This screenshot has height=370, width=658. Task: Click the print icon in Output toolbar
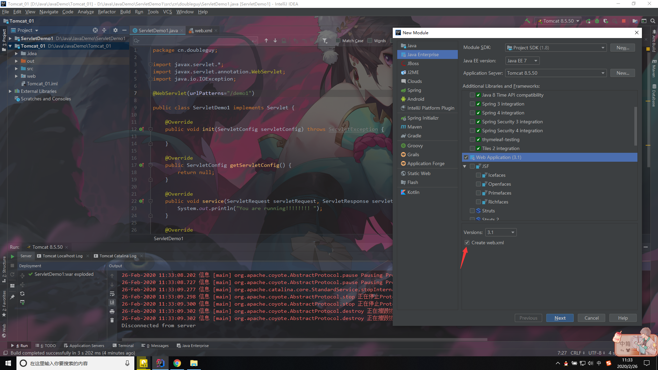[112, 311]
